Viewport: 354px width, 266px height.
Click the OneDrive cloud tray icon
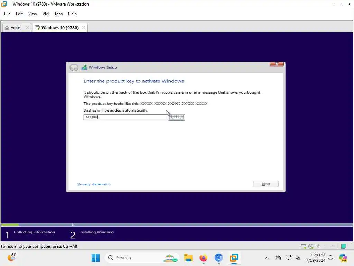[x=278, y=258]
